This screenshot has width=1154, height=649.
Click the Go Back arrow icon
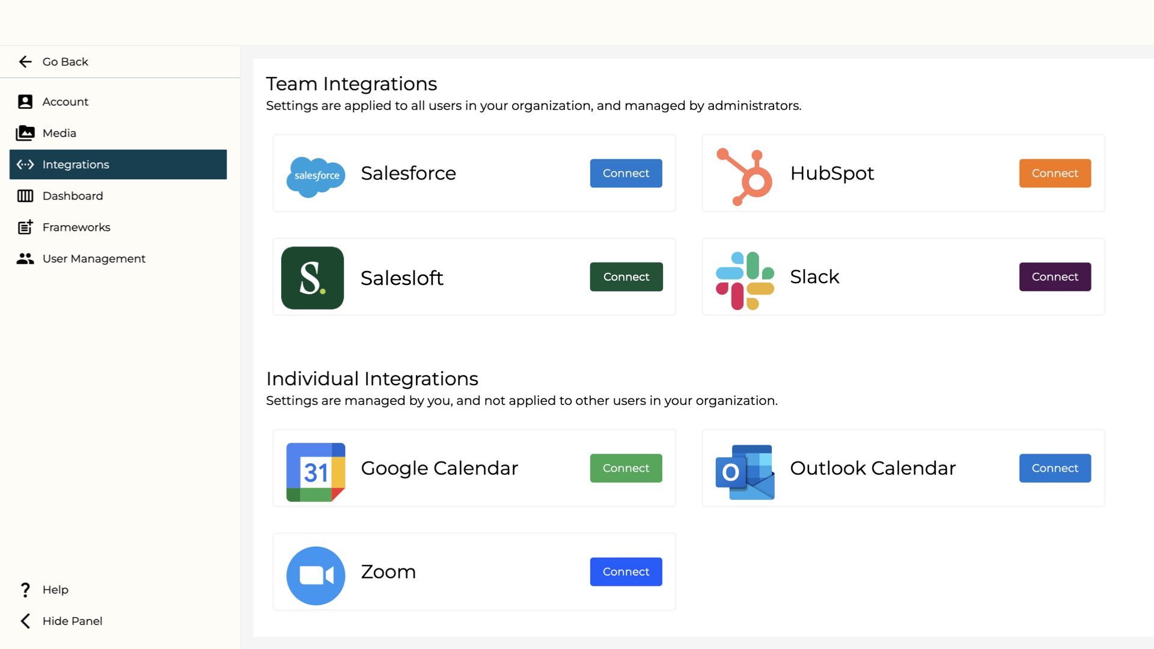tap(25, 62)
